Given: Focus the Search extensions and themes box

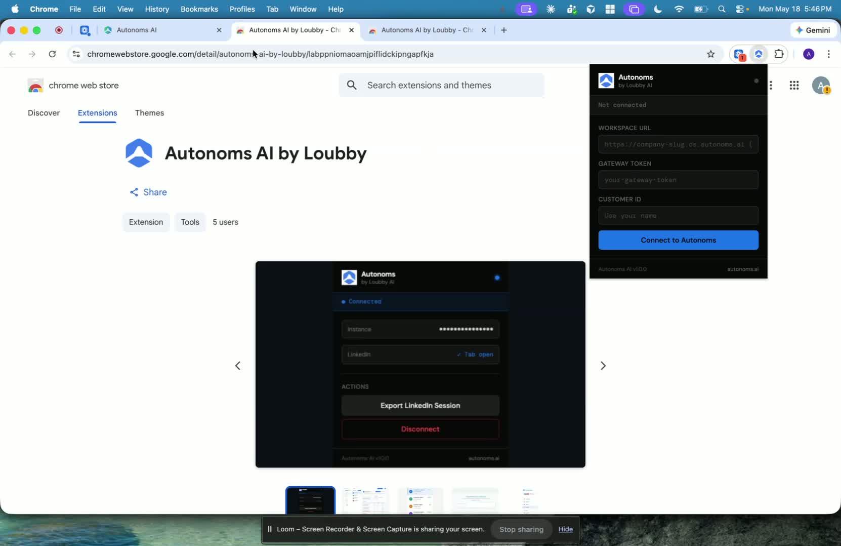Looking at the screenshot, I should (442, 85).
